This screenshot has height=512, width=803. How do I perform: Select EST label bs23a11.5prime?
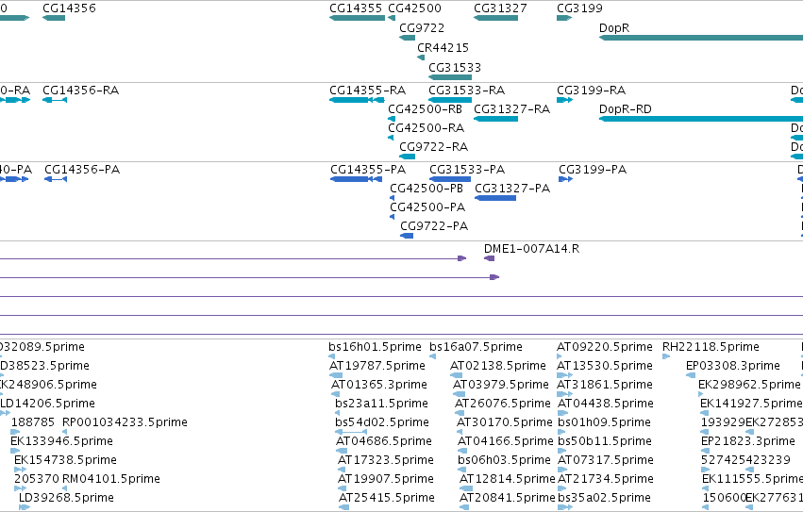(381, 404)
